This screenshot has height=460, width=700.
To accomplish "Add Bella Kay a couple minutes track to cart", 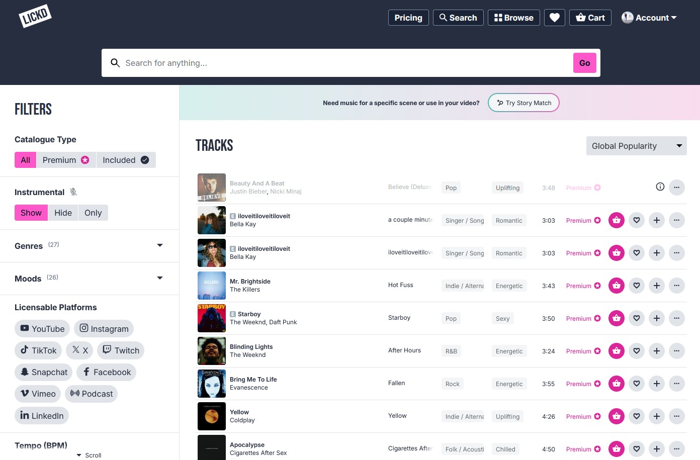I will [617, 220].
